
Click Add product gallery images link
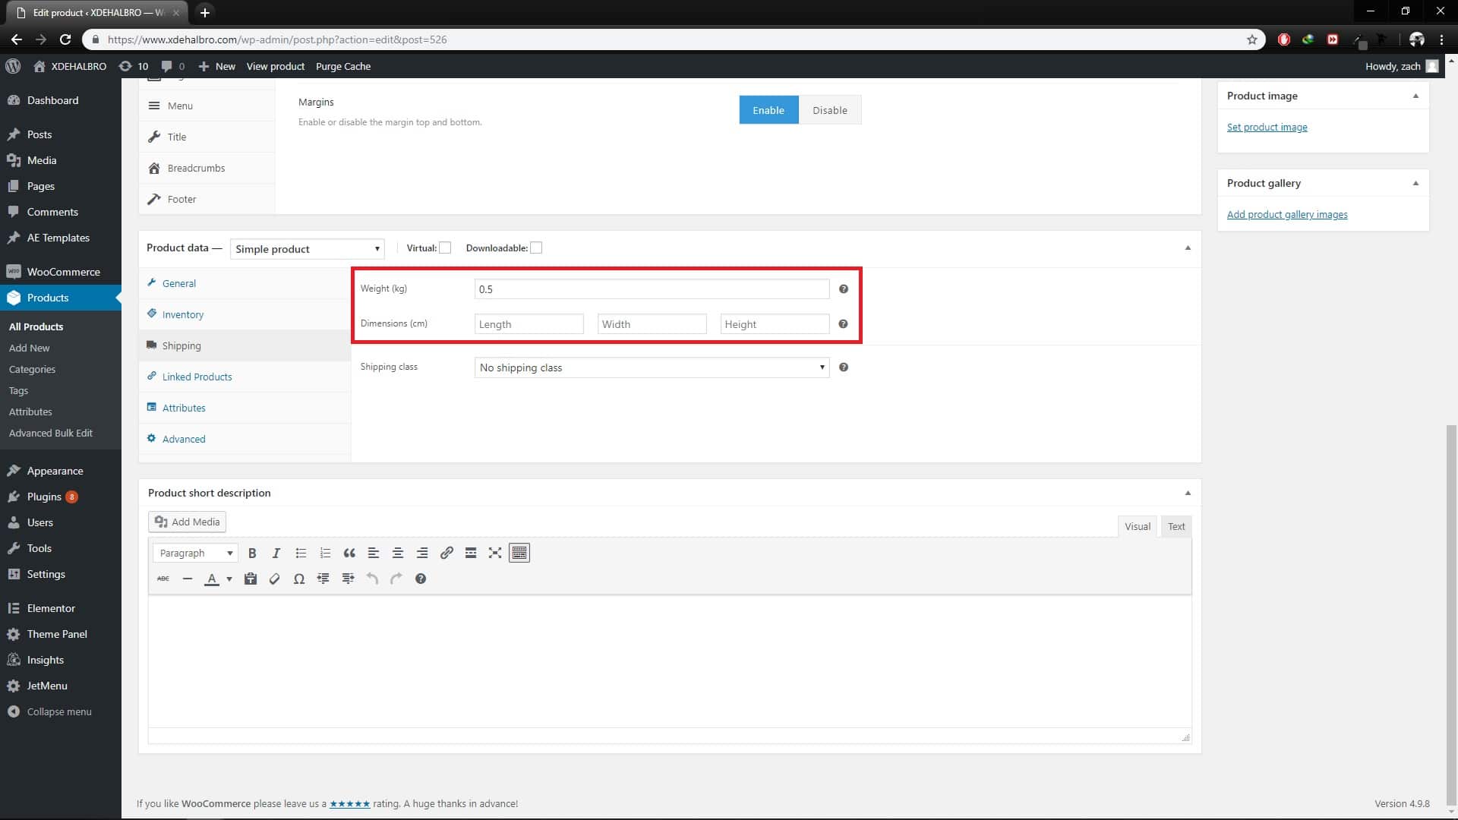(x=1287, y=214)
